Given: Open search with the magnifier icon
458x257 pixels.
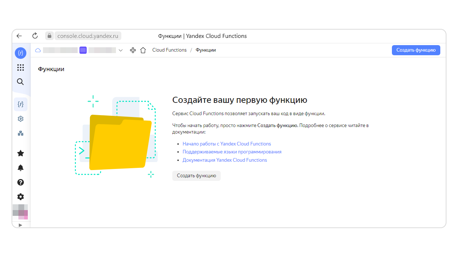Looking at the screenshot, I should [21, 82].
